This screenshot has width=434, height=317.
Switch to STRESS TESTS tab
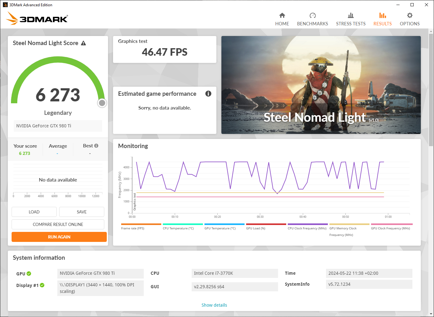click(x=351, y=19)
